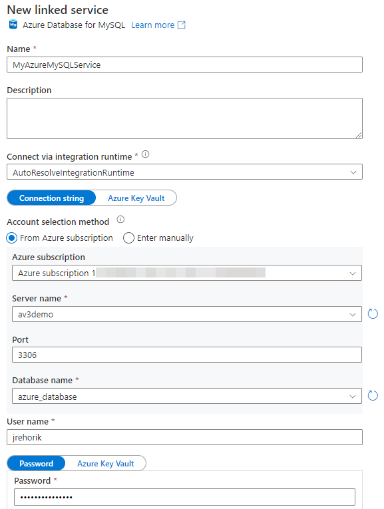Expand the integration runtime dropdown
This screenshot has width=384, height=509.
(184, 172)
